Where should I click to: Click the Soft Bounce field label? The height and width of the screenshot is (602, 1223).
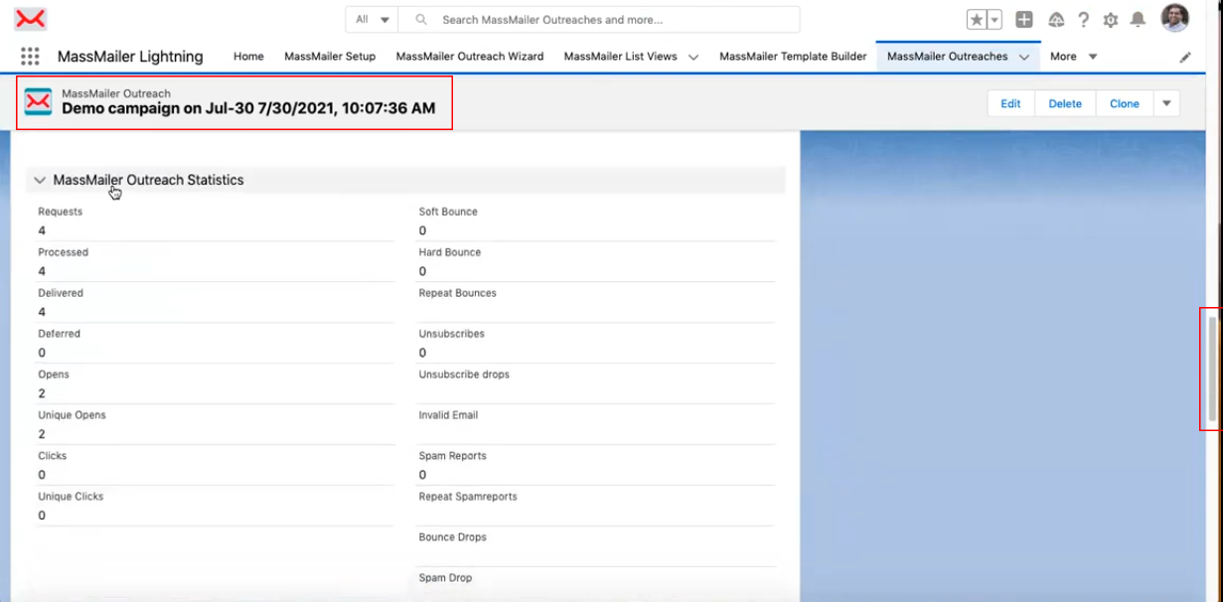[448, 212]
